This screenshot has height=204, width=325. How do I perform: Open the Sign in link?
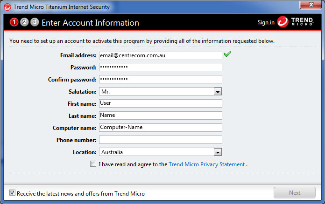(266, 22)
